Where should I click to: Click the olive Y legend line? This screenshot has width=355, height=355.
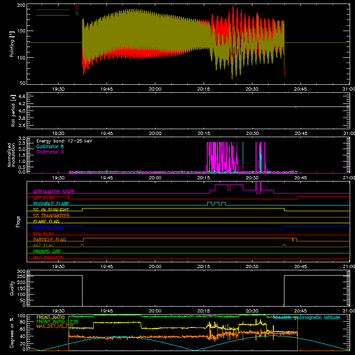pyautogui.click(x=53, y=16)
